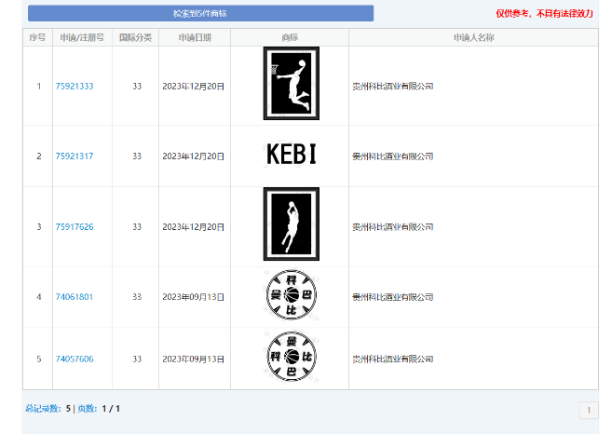612x434 pixels.
Task: Click the class 33 cell in row 5
Action: click(137, 359)
